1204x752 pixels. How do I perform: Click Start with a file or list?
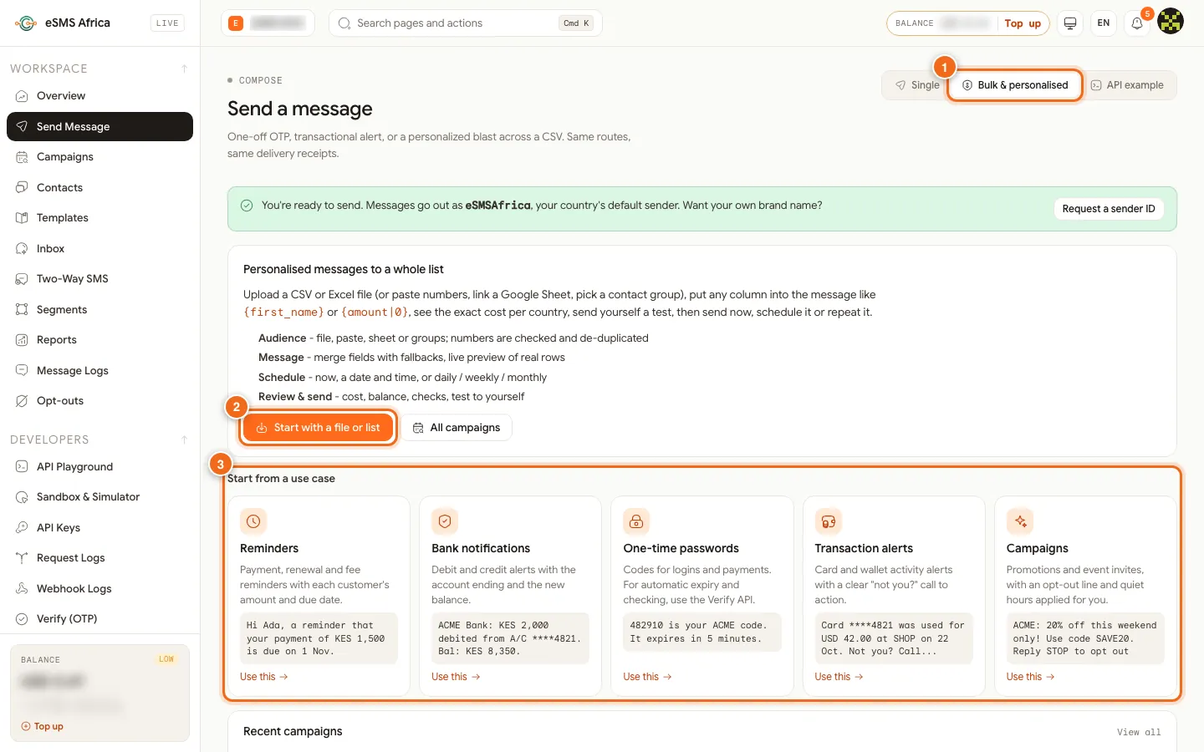click(x=318, y=428)
